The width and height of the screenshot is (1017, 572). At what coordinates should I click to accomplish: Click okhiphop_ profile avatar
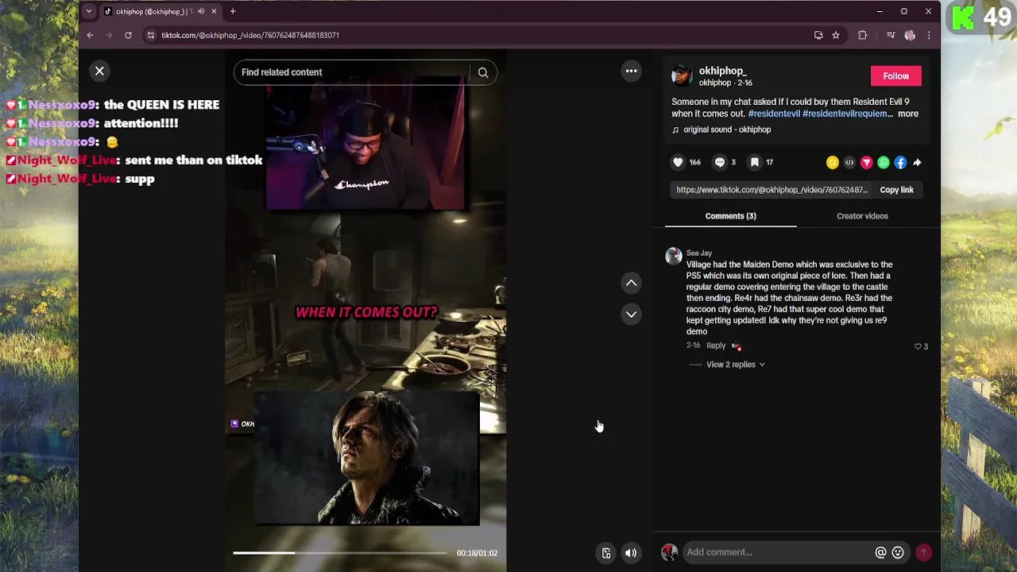(x=682, y=76)
